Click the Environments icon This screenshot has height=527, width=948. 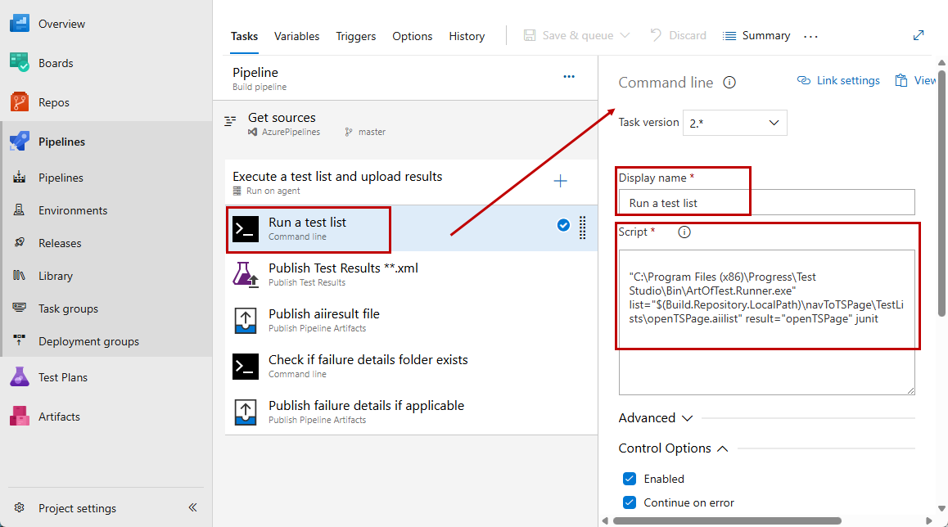[20, 209]
